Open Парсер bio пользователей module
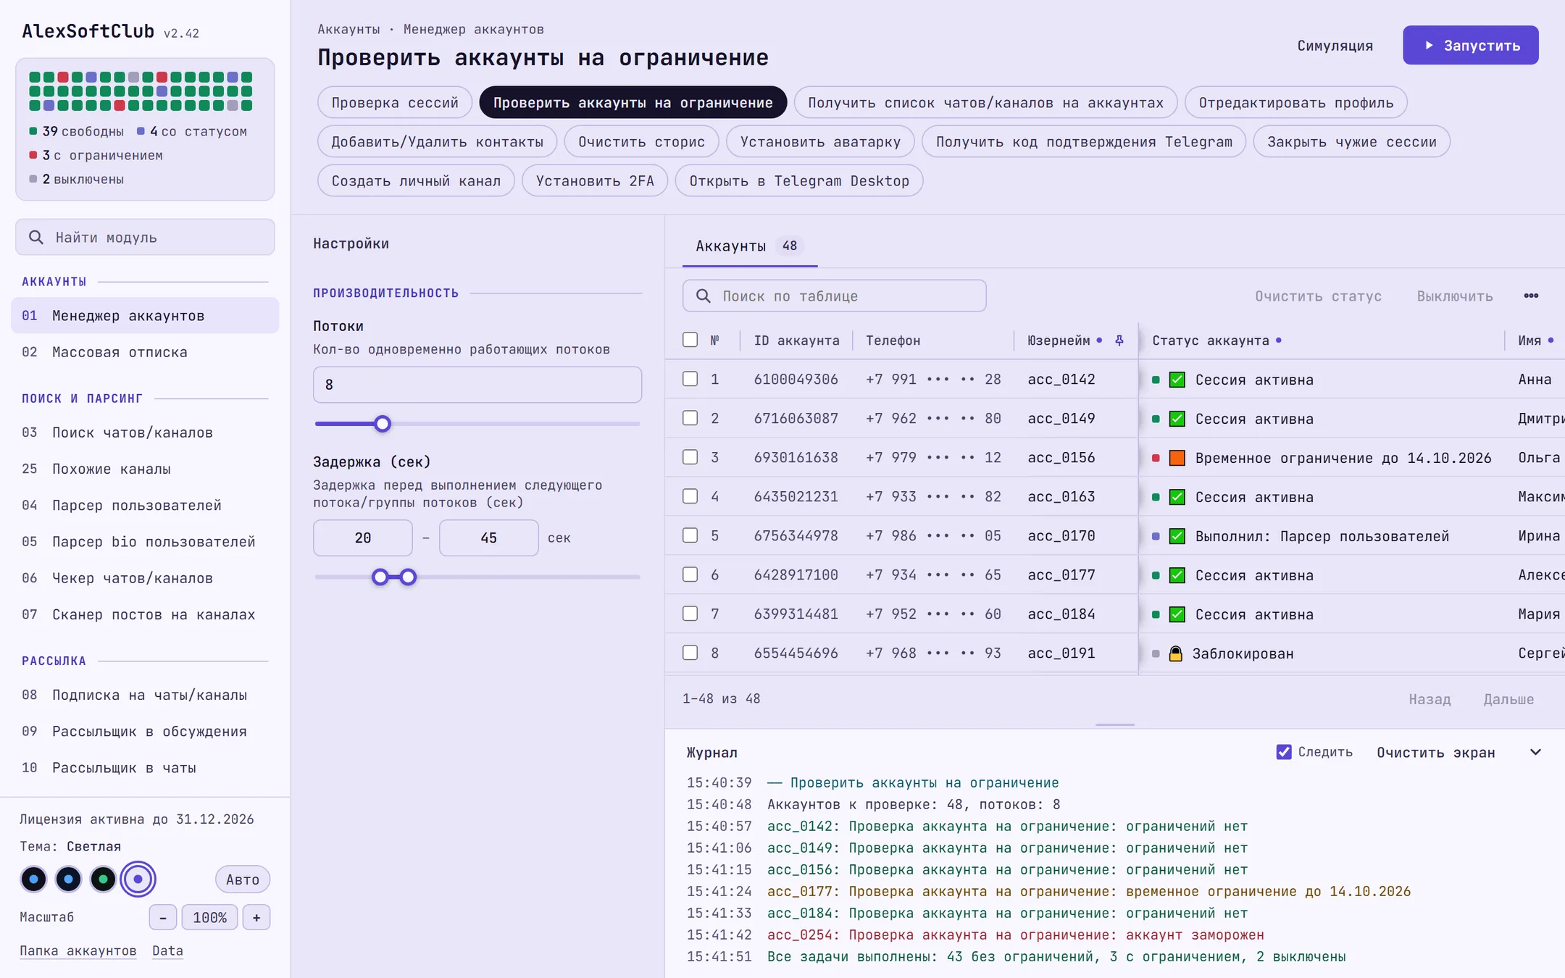1565x978 pixels. pos(145,542)
